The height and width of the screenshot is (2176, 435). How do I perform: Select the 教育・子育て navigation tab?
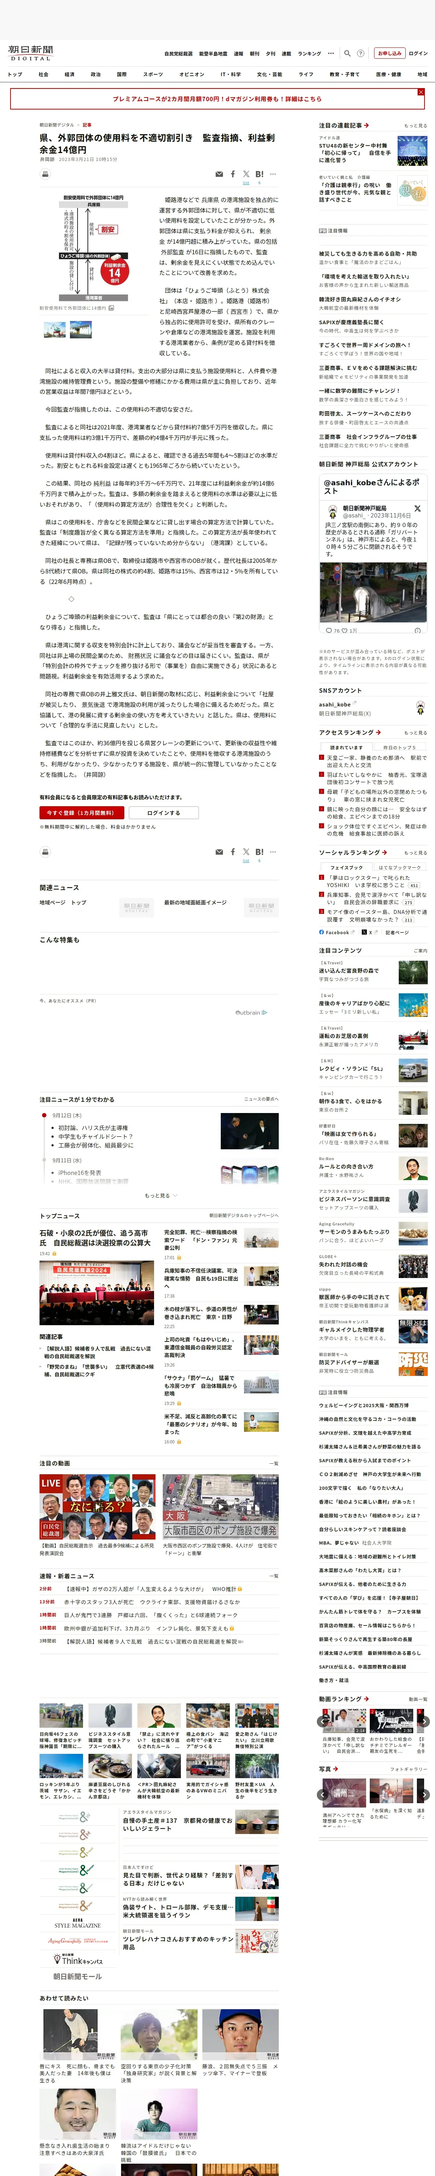coord(345,74)
